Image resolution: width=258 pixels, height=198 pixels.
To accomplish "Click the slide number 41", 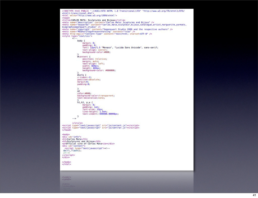I will click(x=254, y=195).
